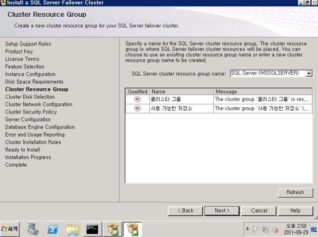Open the network tray icon

[265, 230]
